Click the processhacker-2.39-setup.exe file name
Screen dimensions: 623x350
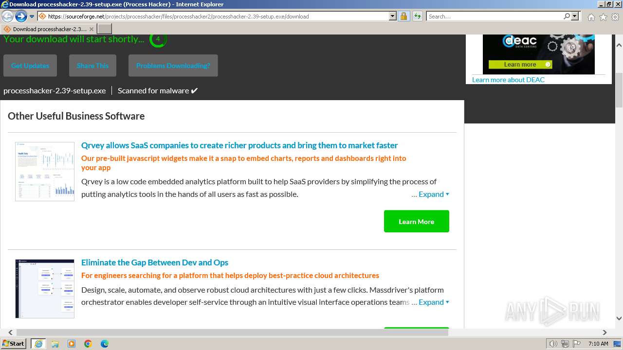pos(55,90)
